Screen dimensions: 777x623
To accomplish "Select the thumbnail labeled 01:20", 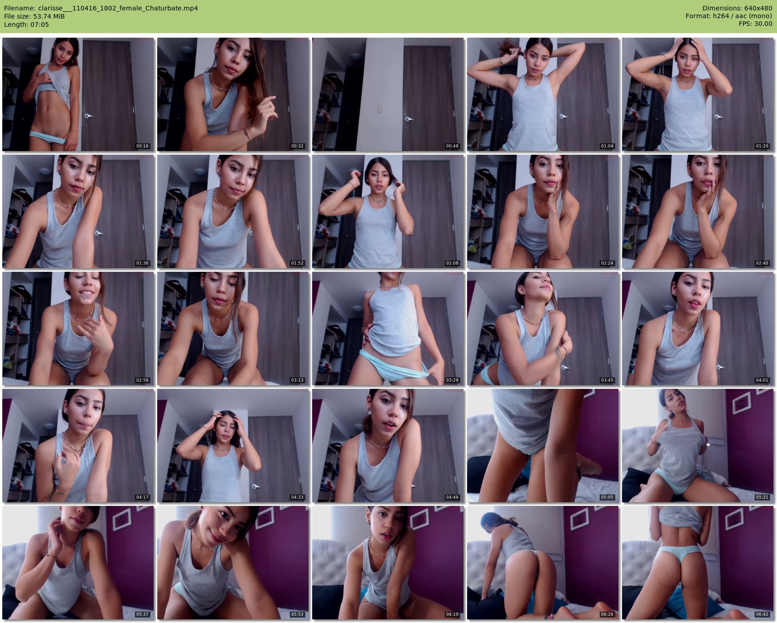I will [x=698, y=94].
